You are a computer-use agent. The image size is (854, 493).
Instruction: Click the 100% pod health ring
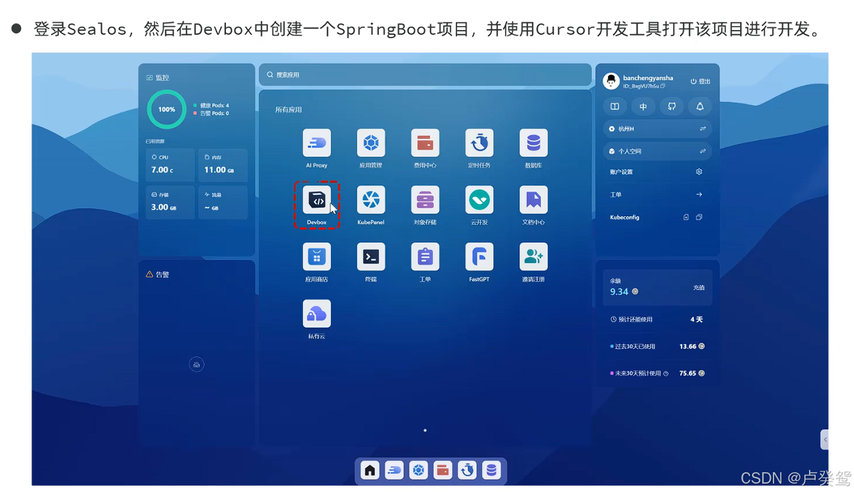(167, 109)
